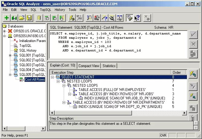Viewport: 202px width, 139px height.
Task: Click the table-with-clock toolbar icon
Action: pyautogui.click(x=47, y=18)
